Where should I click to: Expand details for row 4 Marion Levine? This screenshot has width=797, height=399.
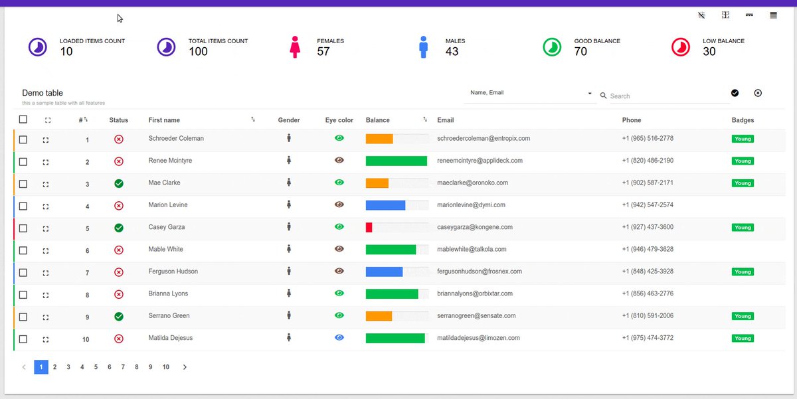pos(46,206)
